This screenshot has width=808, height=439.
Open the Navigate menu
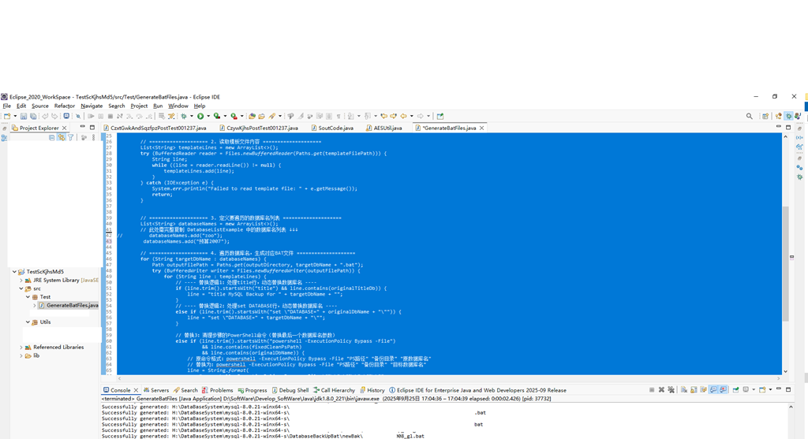coord(92,106)
